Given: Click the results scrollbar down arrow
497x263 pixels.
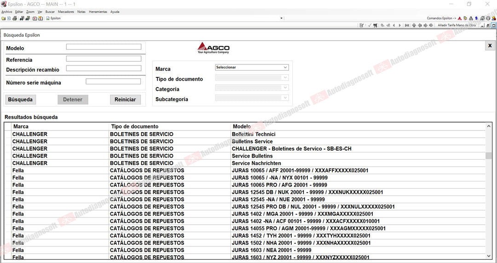Looking at the screenshot, I should pos(489,256).
